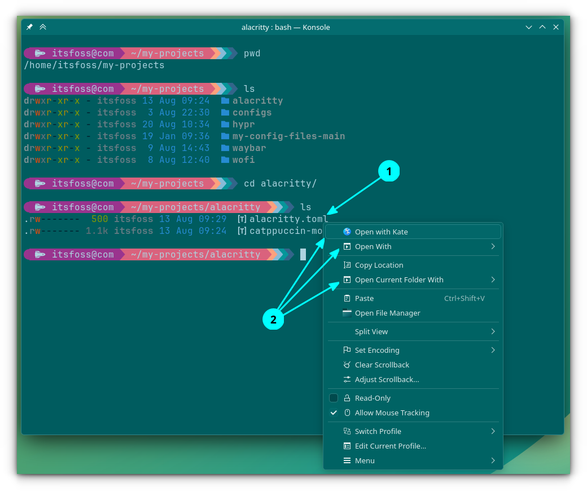Click the Adjust Scrollback icon
This screenshot has height=492, width=587.
pyautogui.click(x=347, y=379)
